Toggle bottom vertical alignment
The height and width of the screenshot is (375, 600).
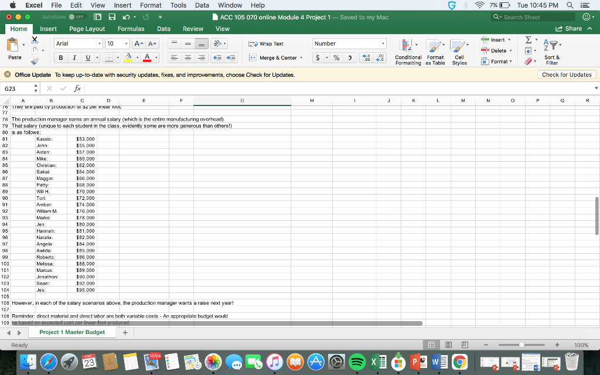202,43
